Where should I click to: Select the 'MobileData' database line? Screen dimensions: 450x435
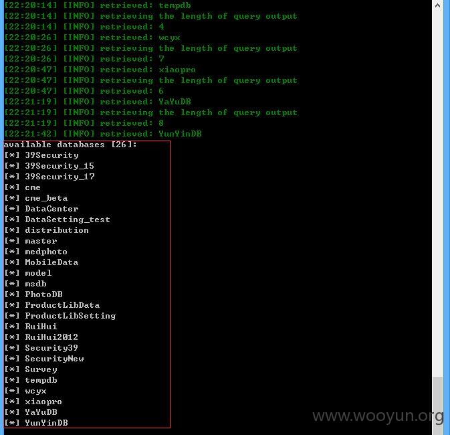[41, 262]
